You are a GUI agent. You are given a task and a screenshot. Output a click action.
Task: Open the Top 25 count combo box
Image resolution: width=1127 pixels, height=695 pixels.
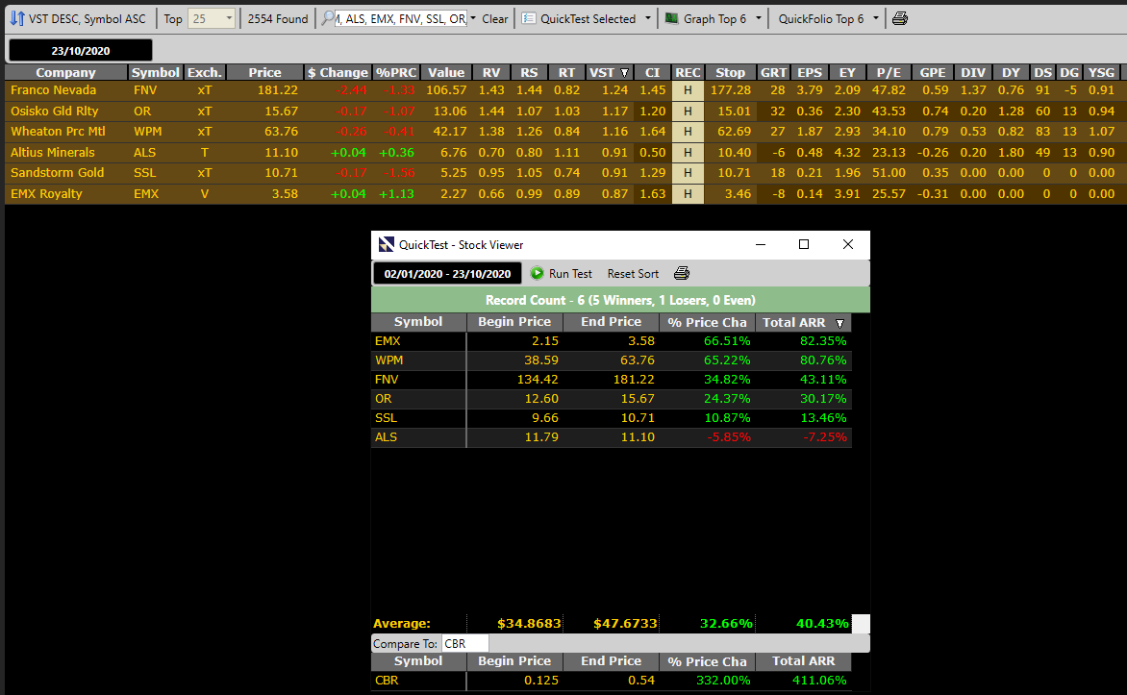tap(212, 18)
